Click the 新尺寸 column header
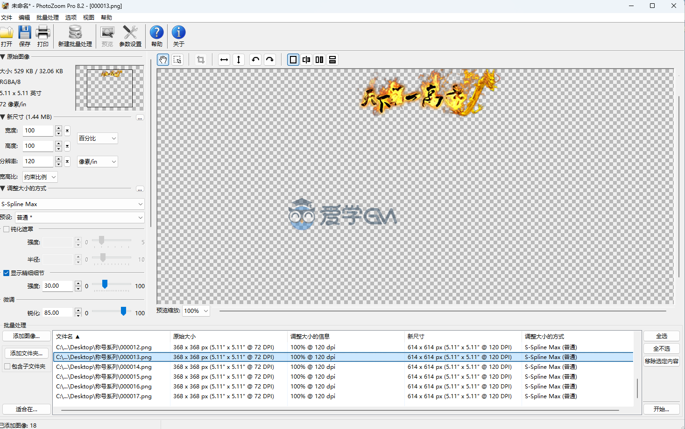685x429 pixels. 463,337
